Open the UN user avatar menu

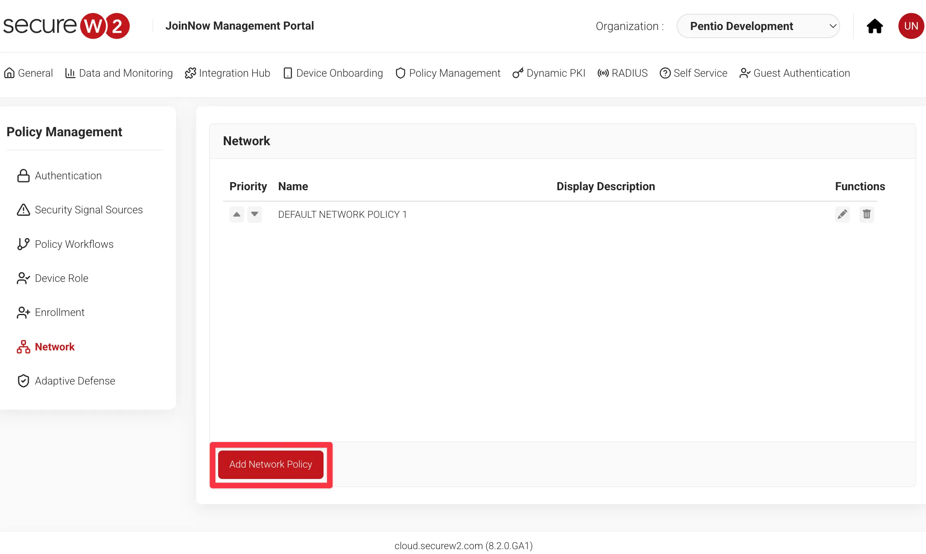[x=911, y=26]
